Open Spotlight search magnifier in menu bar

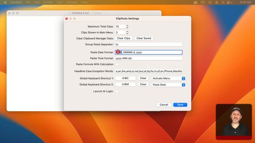pyautogui.click(x=223, y=2)
